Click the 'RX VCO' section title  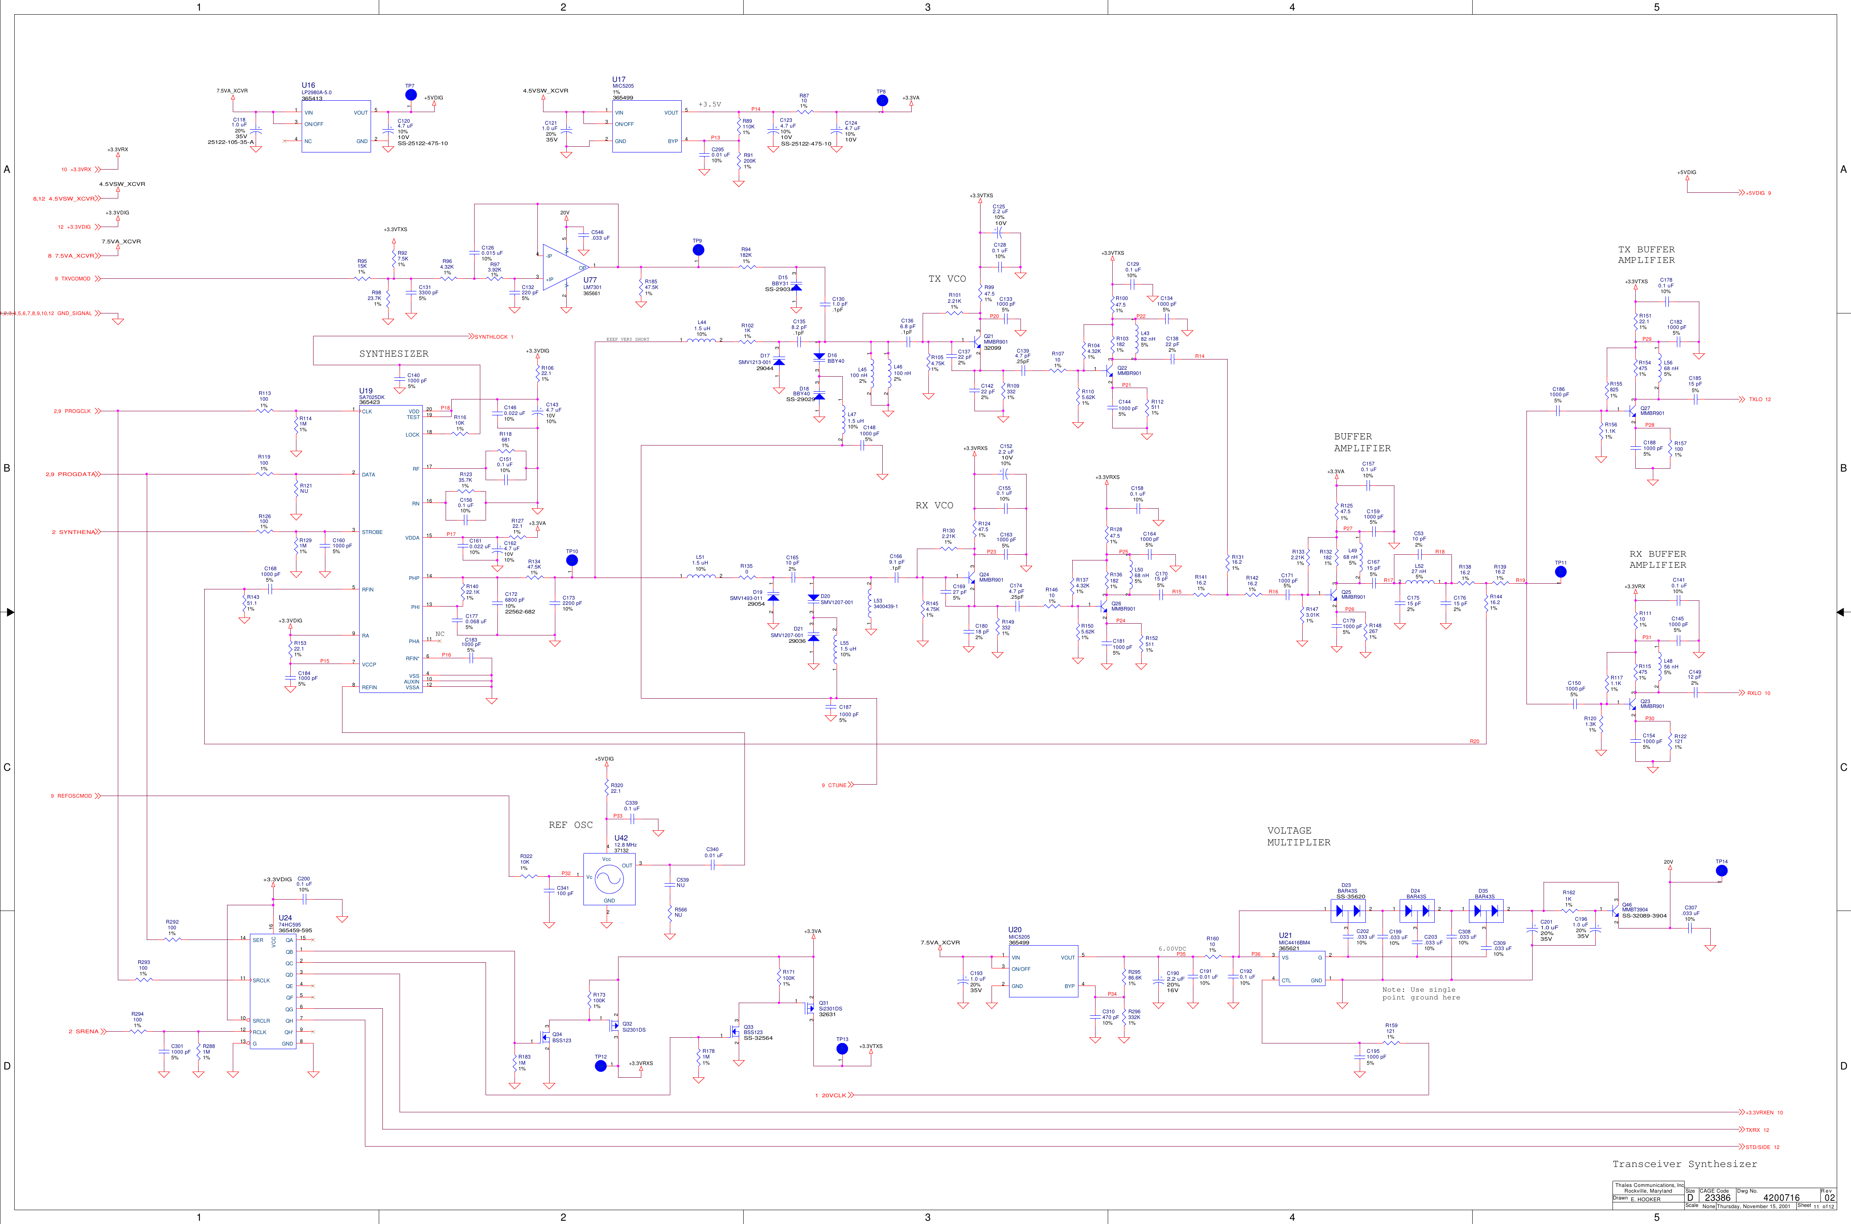tap(934, 506)
